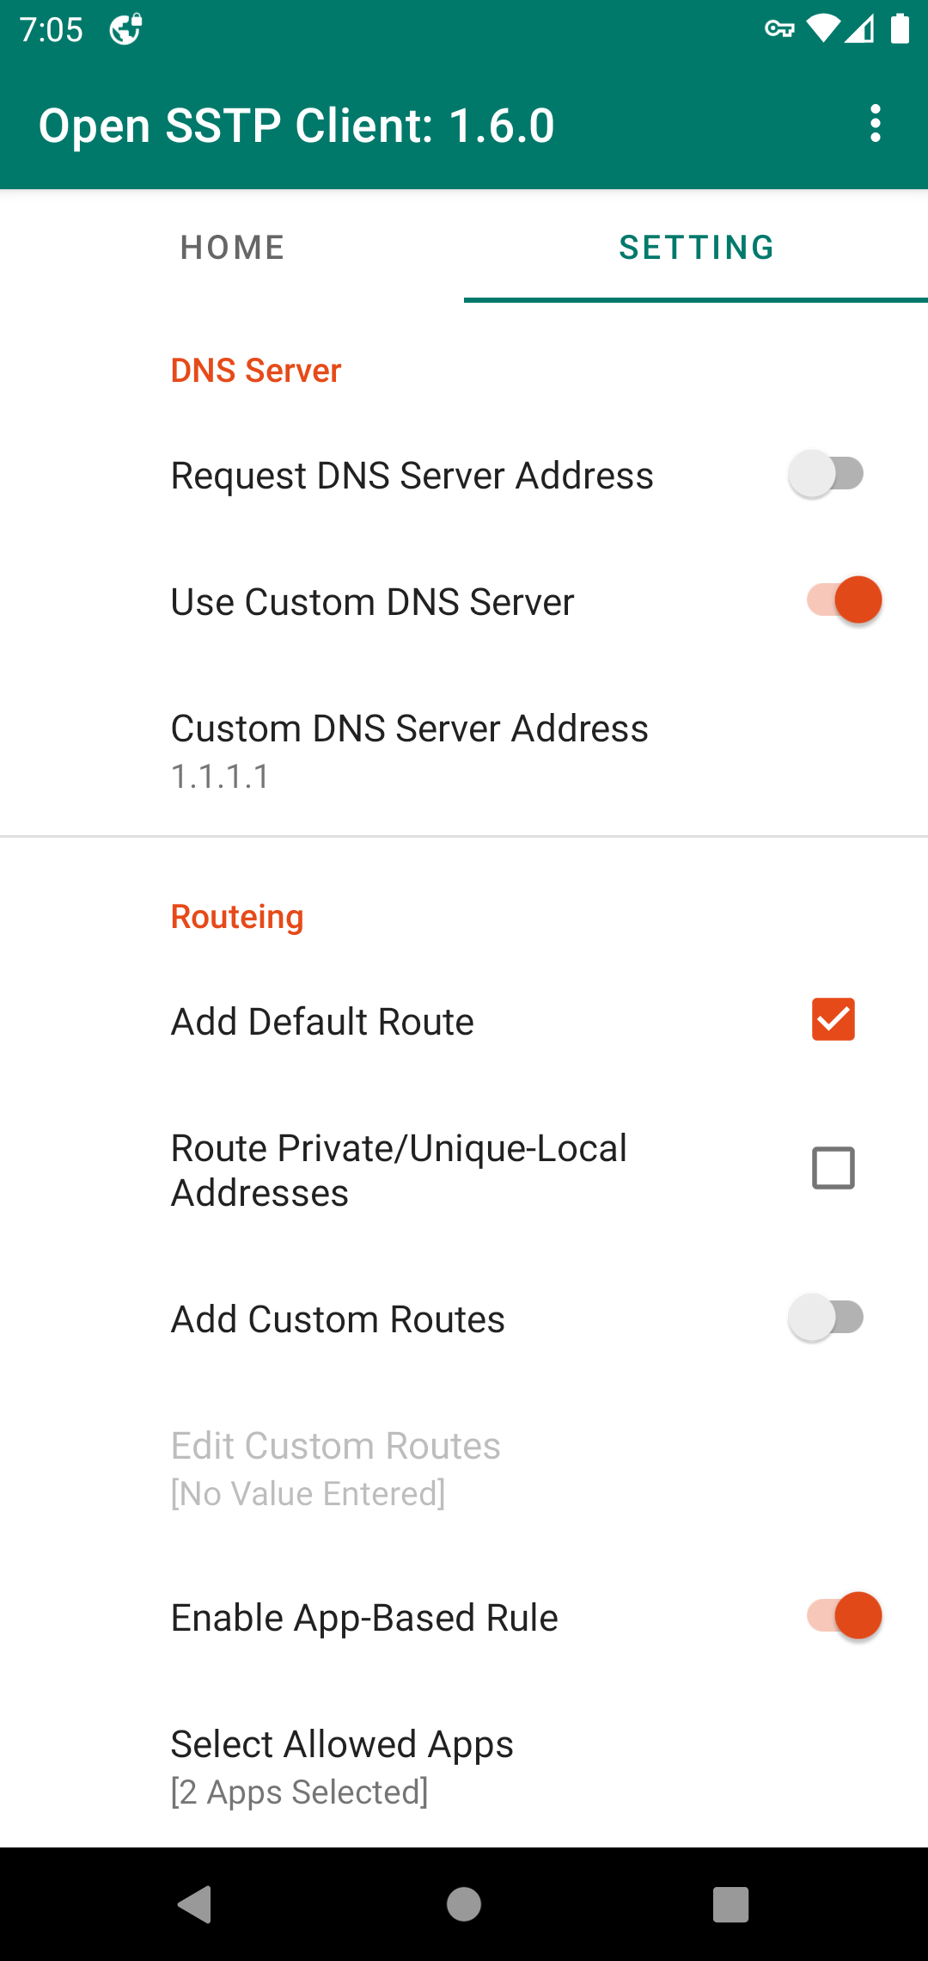The image size is (928, 1961).
Task: Tap the Android home circle button
Action: tap(464, 1904)
